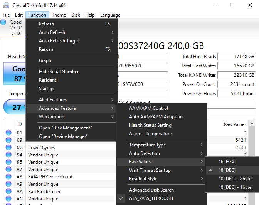Viewport: 259px width, 205px height.
Task: Click the status orb for Bad Block Count
Action: (8, 192)
